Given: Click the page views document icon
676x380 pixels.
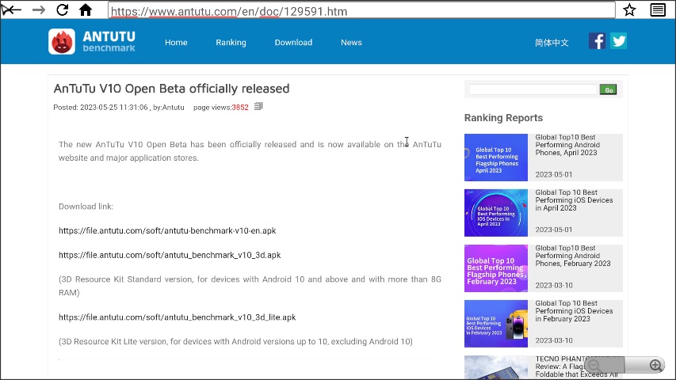Looking at the screenshot, I should [258, 106].
